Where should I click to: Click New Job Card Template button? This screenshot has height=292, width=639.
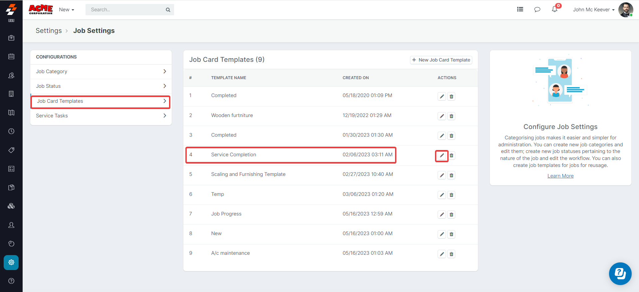[441, 60]
